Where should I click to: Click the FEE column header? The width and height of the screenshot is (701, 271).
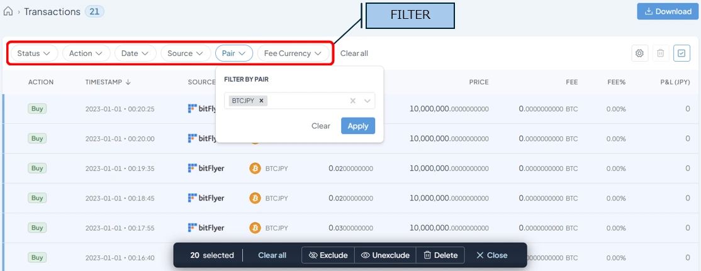pos(571,82)
